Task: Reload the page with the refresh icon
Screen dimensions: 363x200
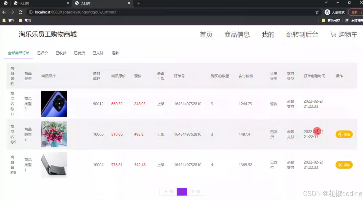Action: [x=20, y=12]
